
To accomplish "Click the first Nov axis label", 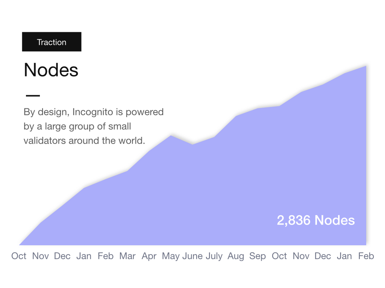I will point(41,256).
